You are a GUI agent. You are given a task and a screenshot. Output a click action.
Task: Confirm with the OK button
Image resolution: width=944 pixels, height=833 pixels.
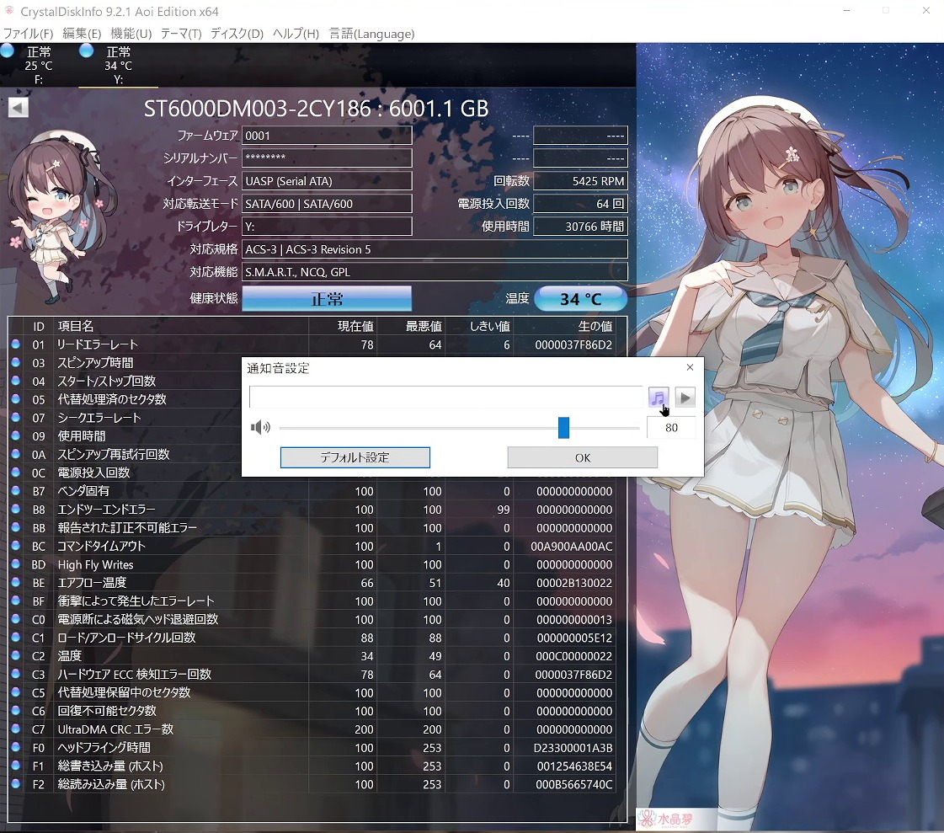[582, 457]
